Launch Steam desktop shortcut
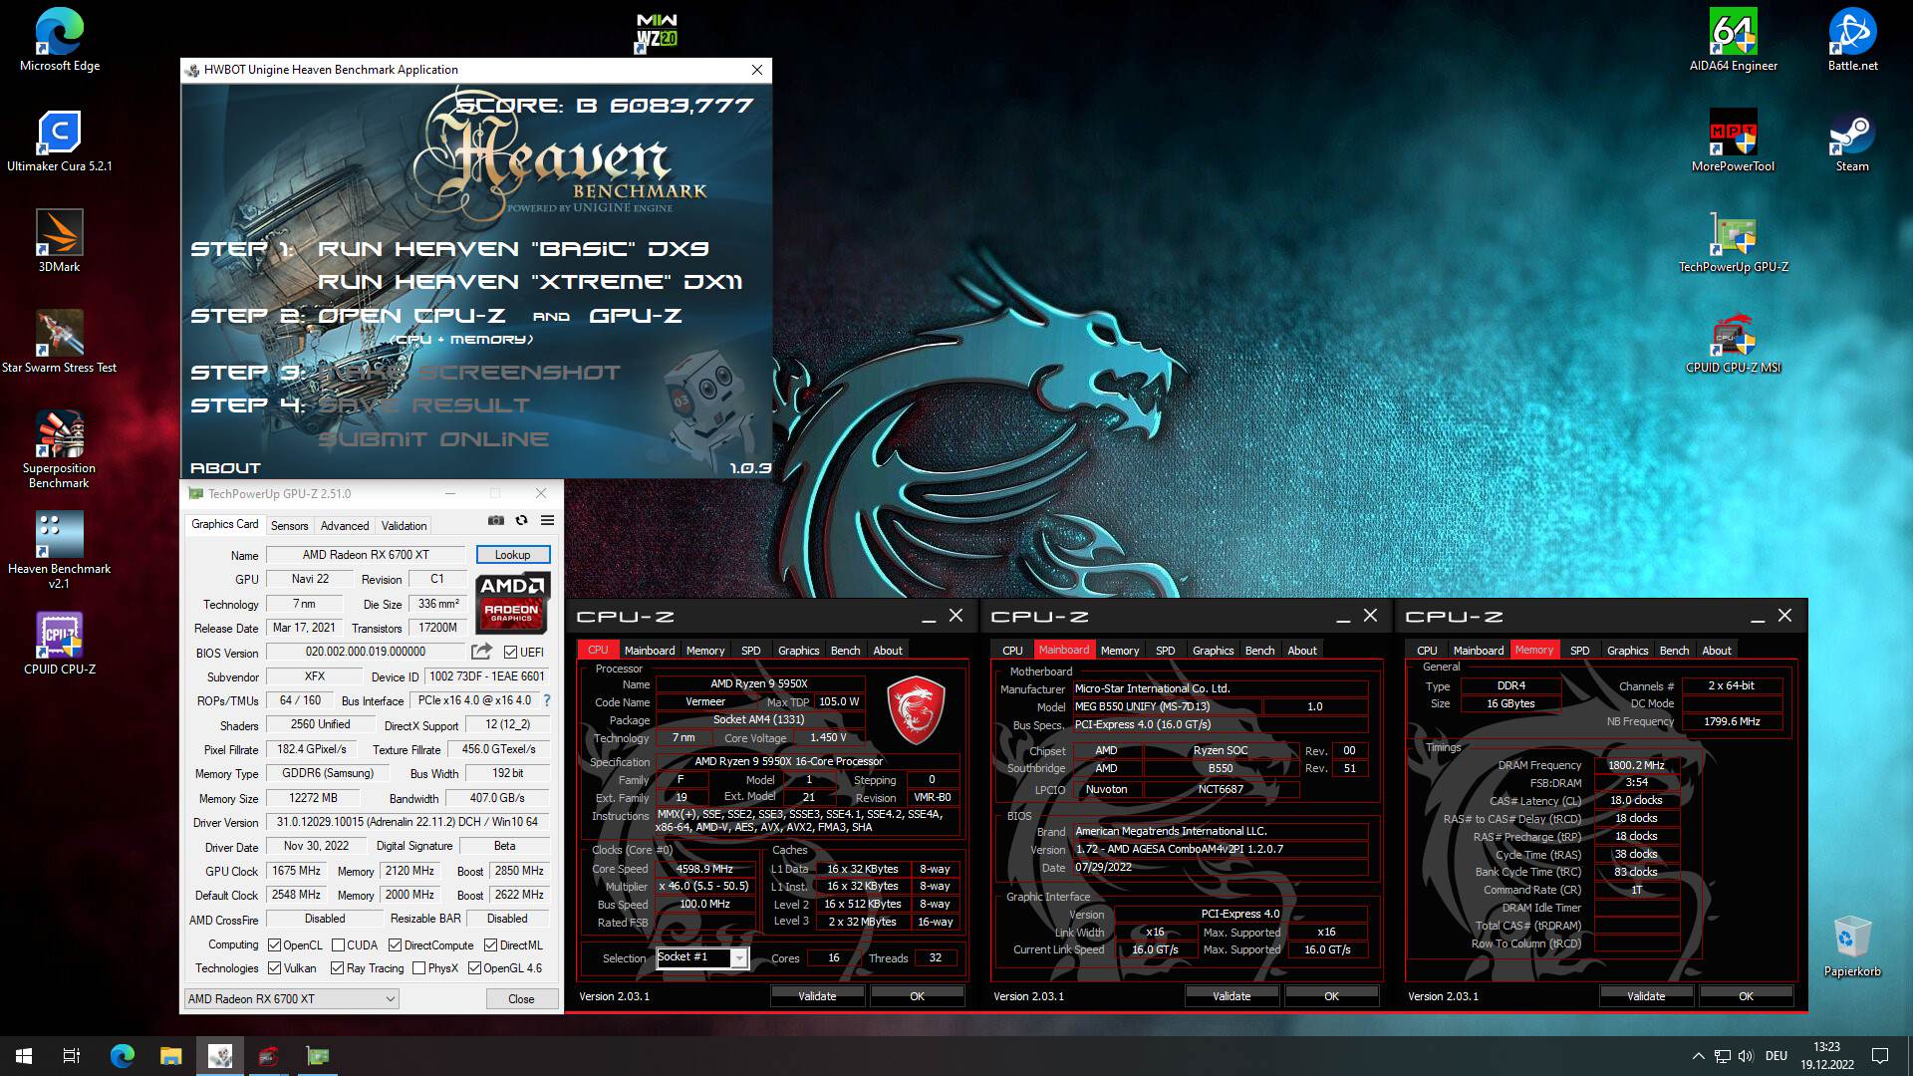This screenshot has width=1913, height=1076. click(1852, 141)
